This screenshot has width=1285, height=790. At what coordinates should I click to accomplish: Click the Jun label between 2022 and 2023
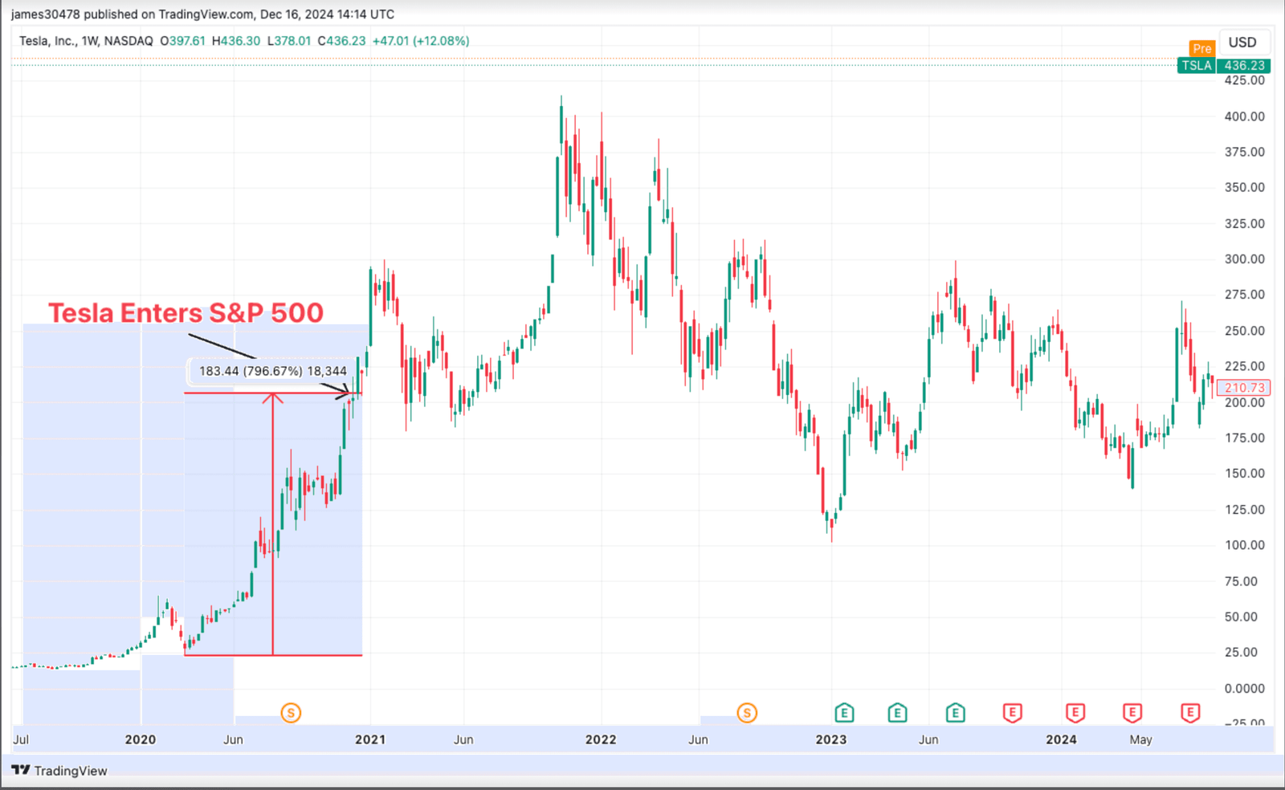pos(698,739)
